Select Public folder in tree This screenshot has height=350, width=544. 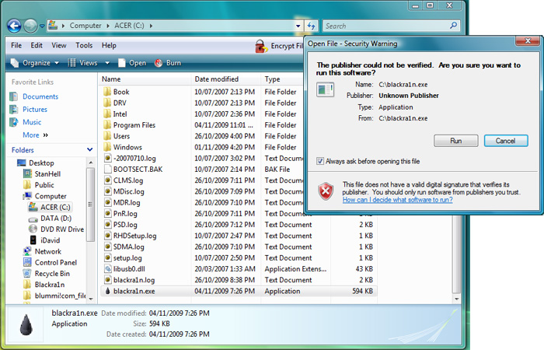(x=44, y=185)
